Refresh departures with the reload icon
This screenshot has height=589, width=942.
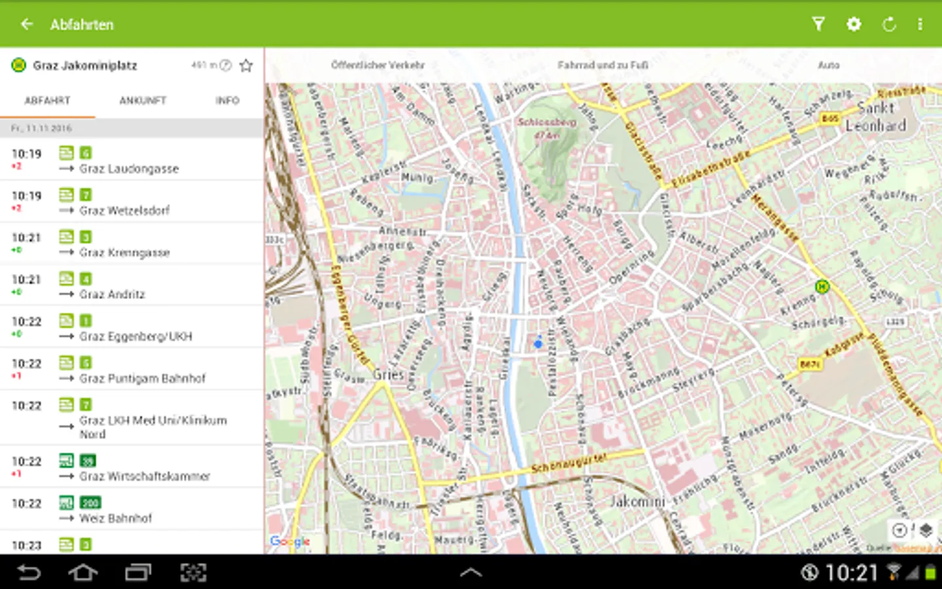pyautogui.click(x=889, y=24)
